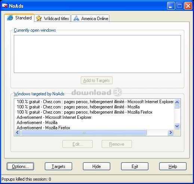Open the Options dialog
The width and height of the screenshot is (194, 184).
click(x=20, y=166)
